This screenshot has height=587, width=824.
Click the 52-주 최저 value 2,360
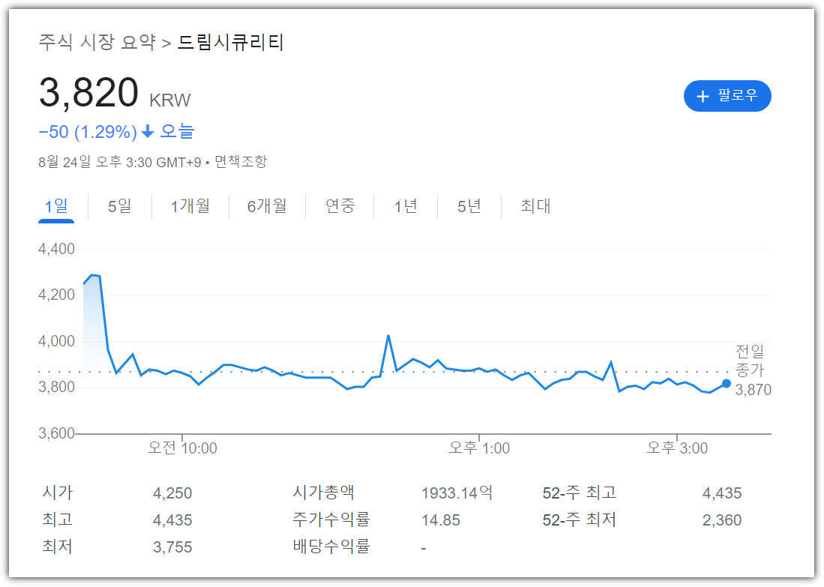[x=722, y=520]
